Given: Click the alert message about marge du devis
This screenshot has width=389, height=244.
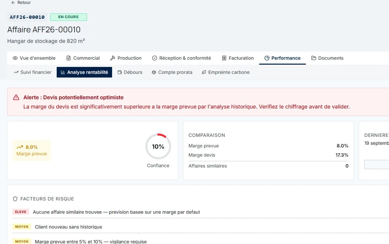Looking at the screenshot, I should point(187,107).
